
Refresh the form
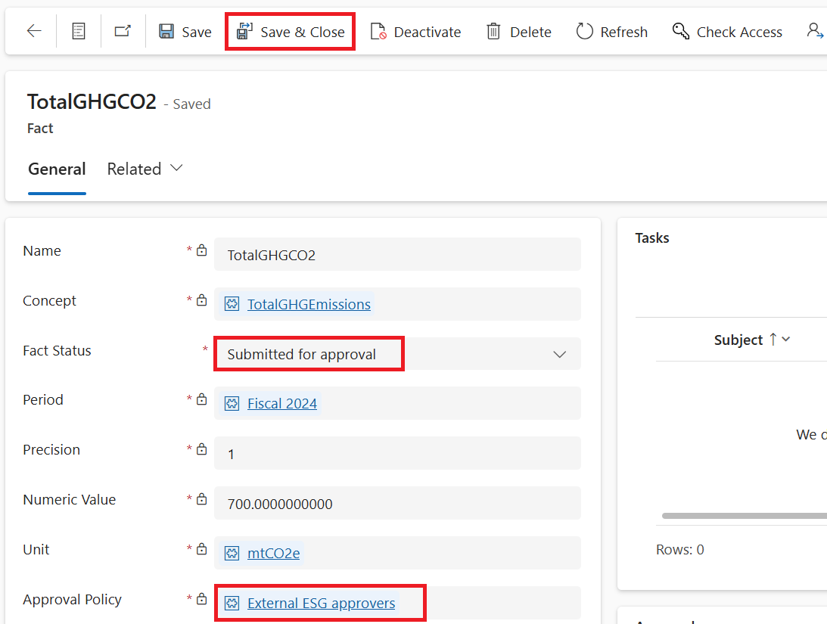[612, 32]
